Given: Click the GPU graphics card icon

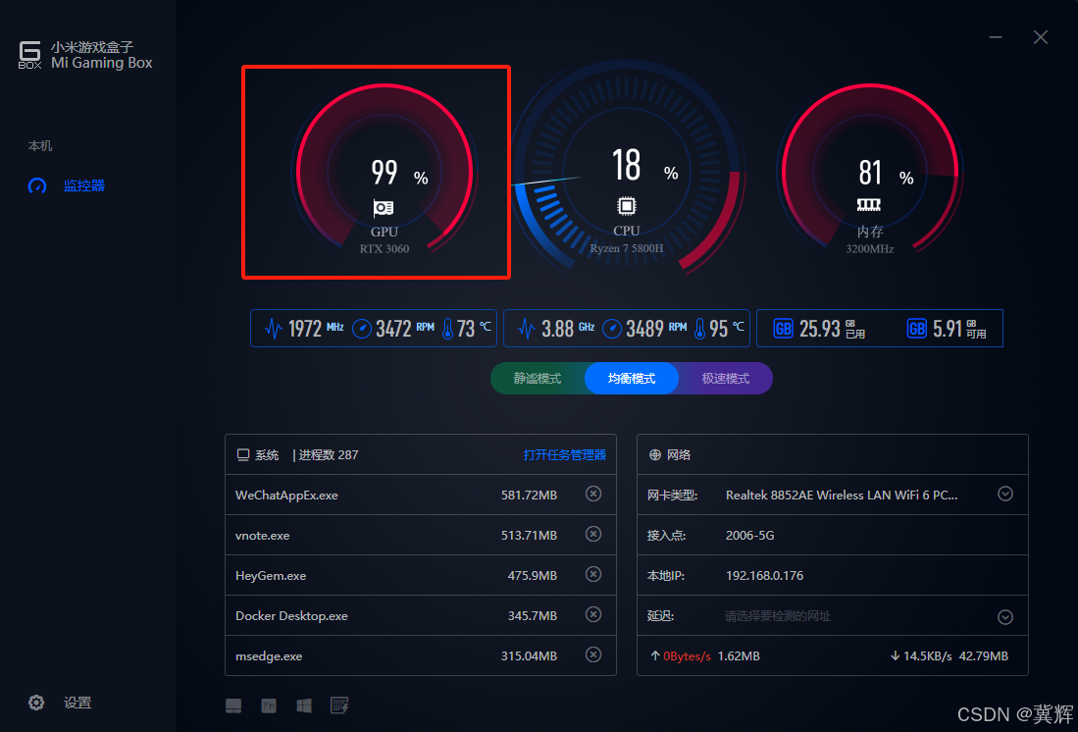Looking at the screenshot, I should click(x=384, y=208).
